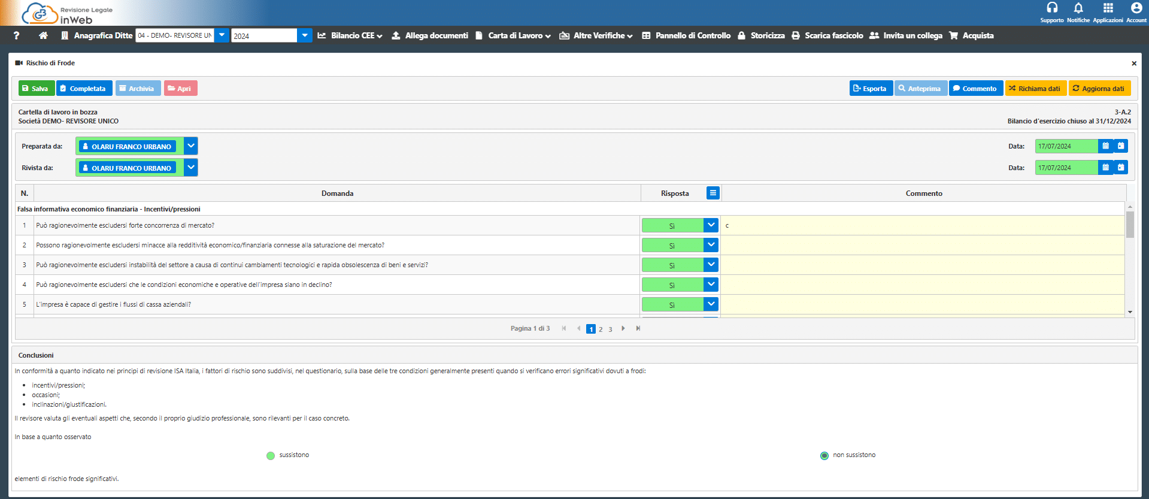Open Risposta dropdown for question 3
The height and width of the screenshot is (499, 1149).
point(711,265)
